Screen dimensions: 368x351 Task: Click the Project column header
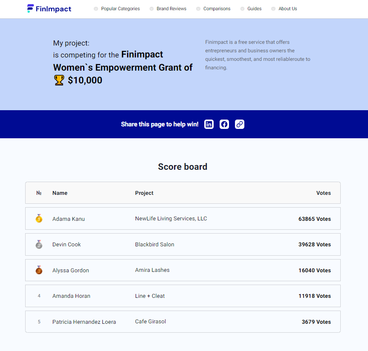click(144, 193)
